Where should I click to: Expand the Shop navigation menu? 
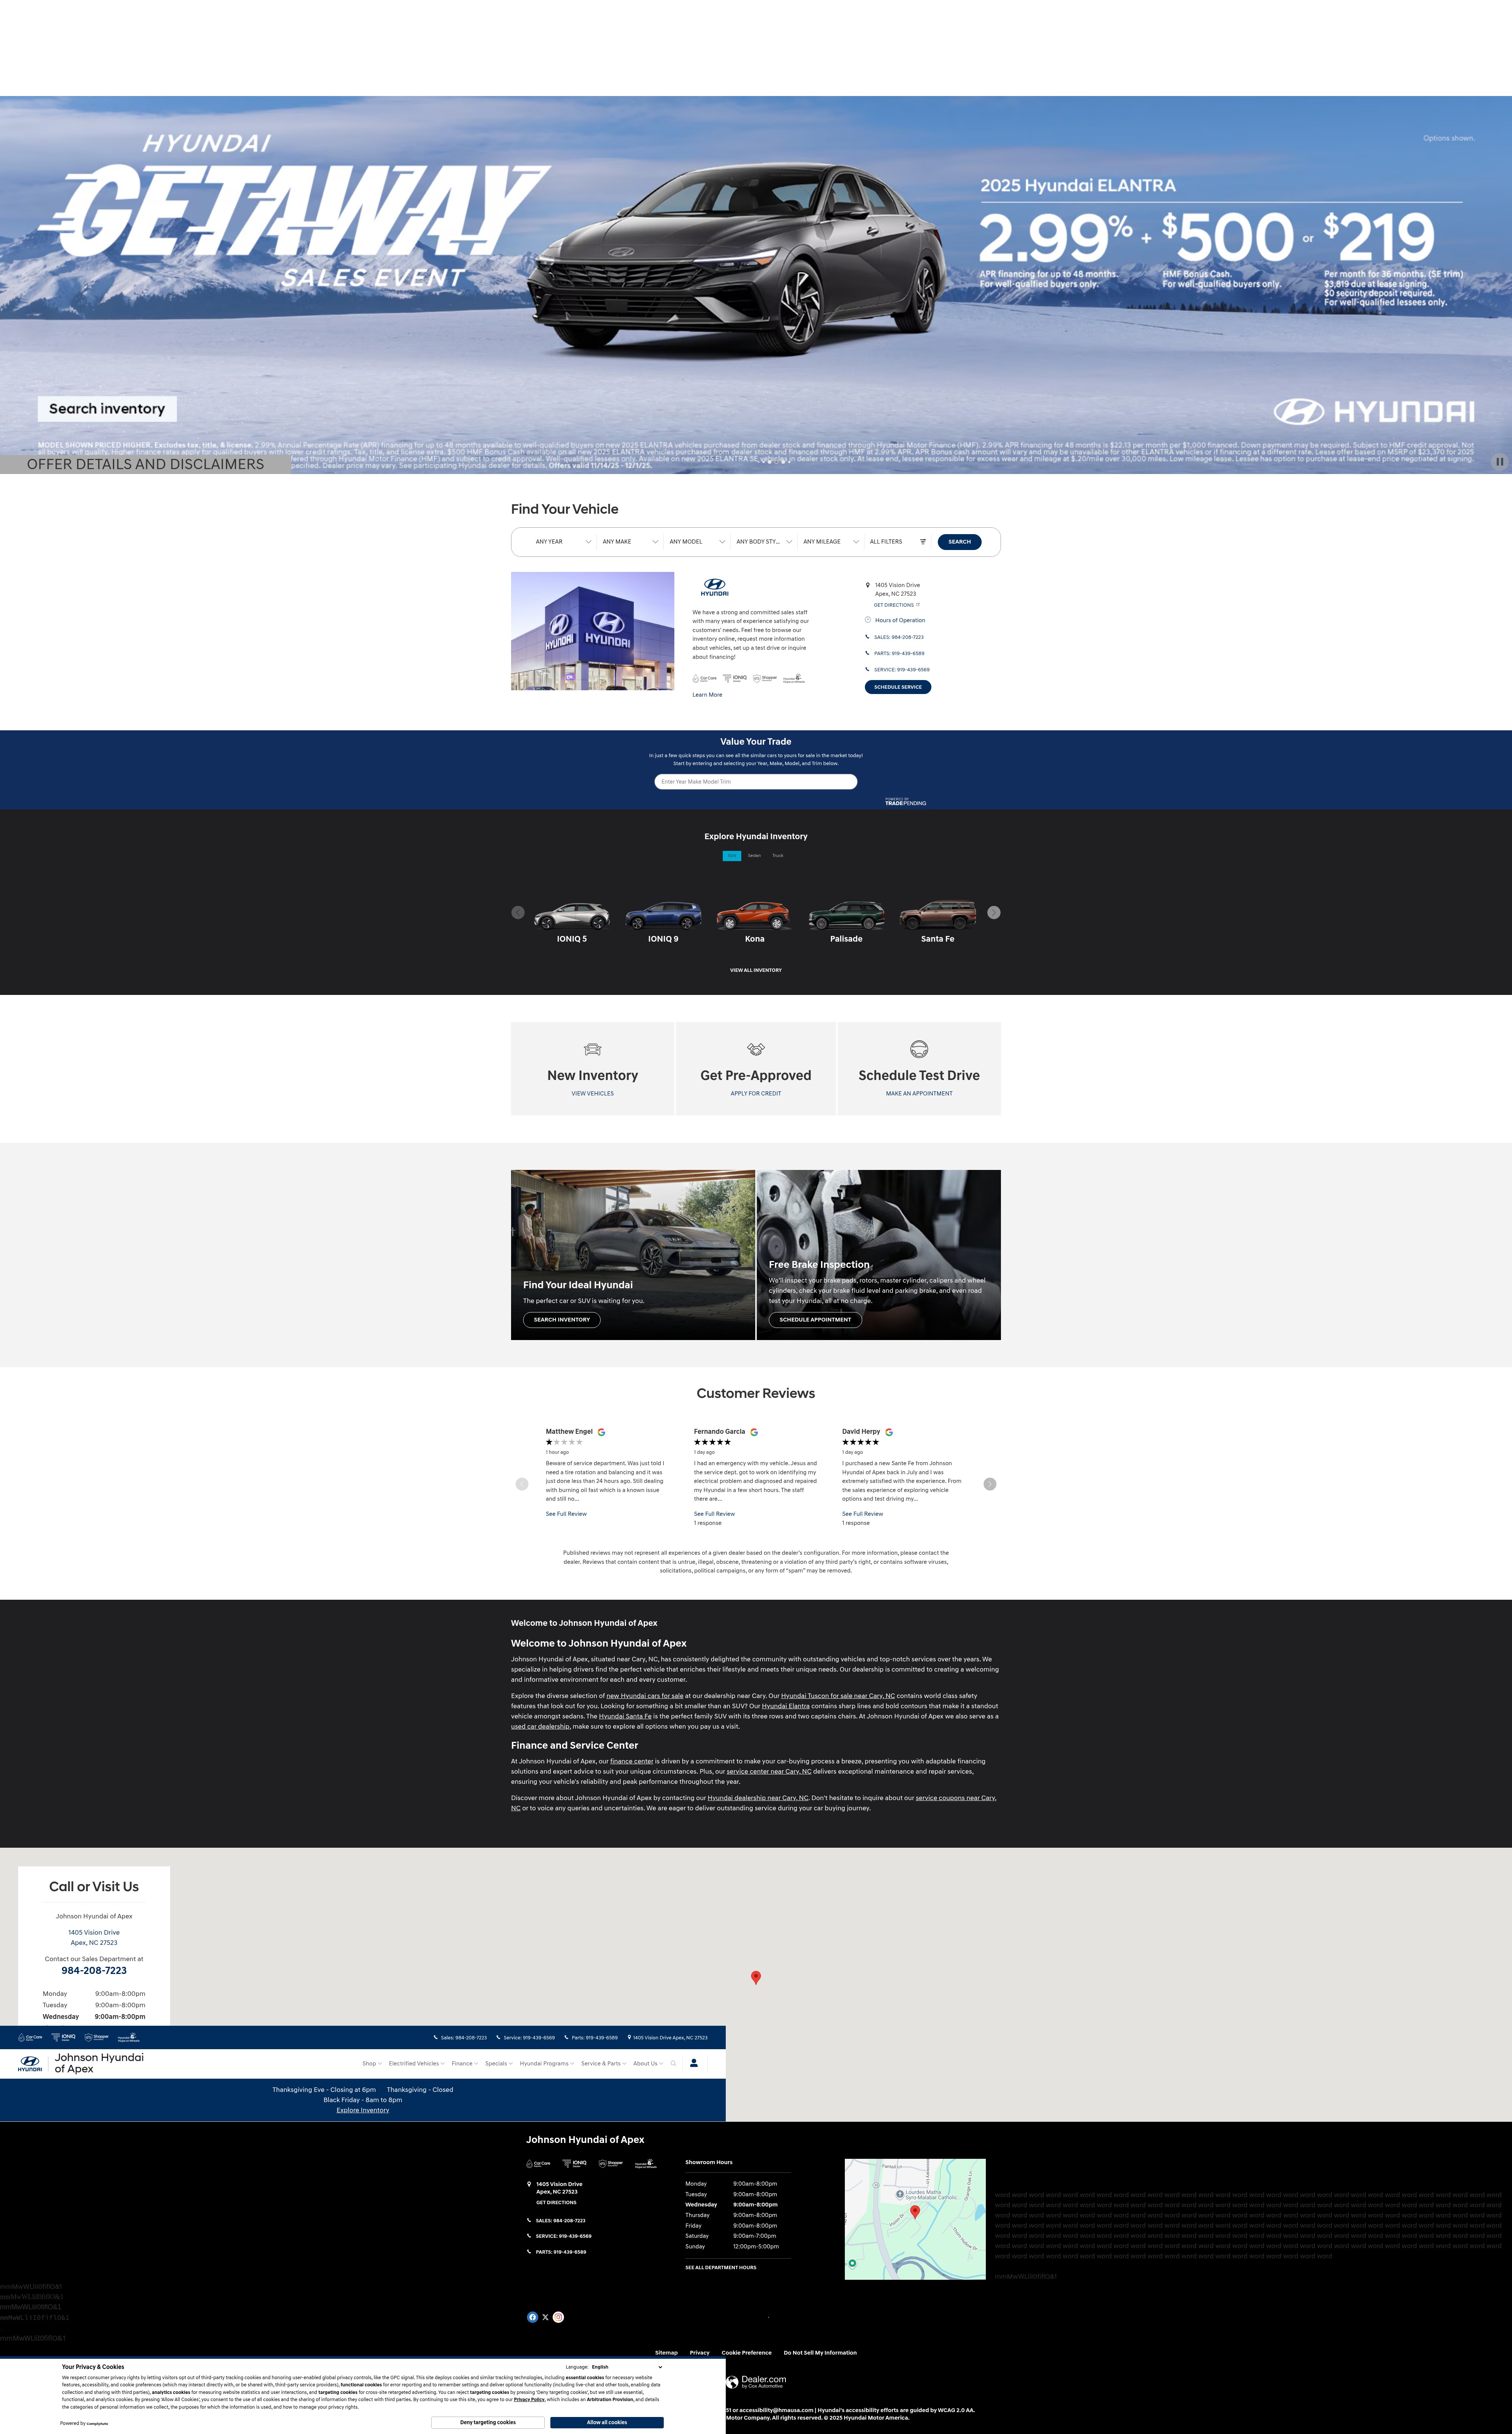coord(372,2063)
